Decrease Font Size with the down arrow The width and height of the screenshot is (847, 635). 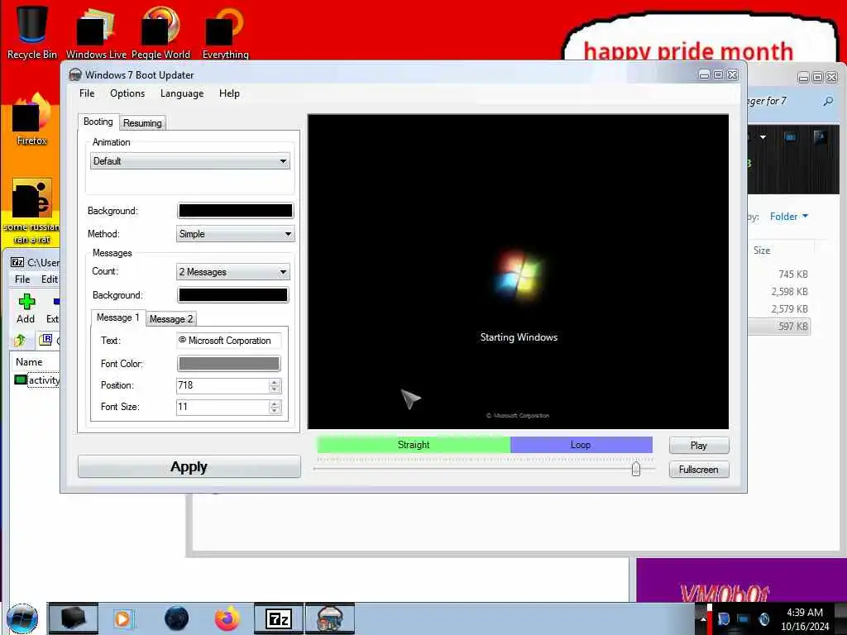(275, 411)
